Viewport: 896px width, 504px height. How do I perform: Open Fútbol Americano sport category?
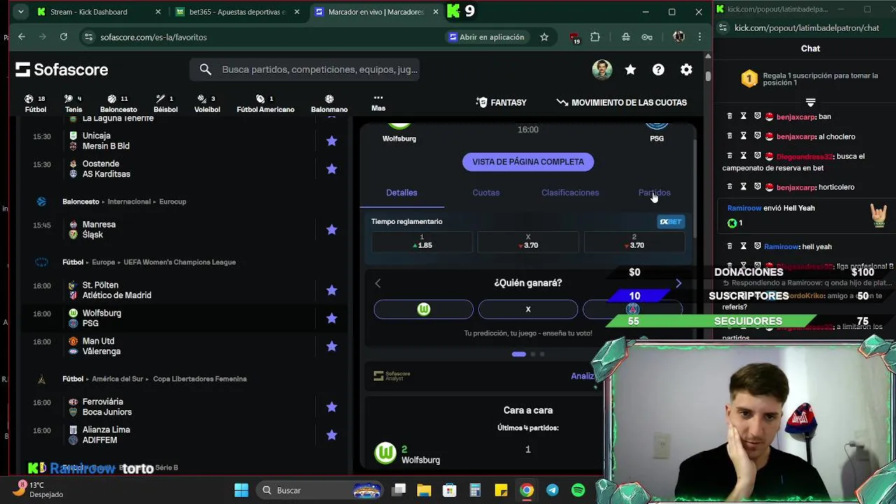coord(265,104)
